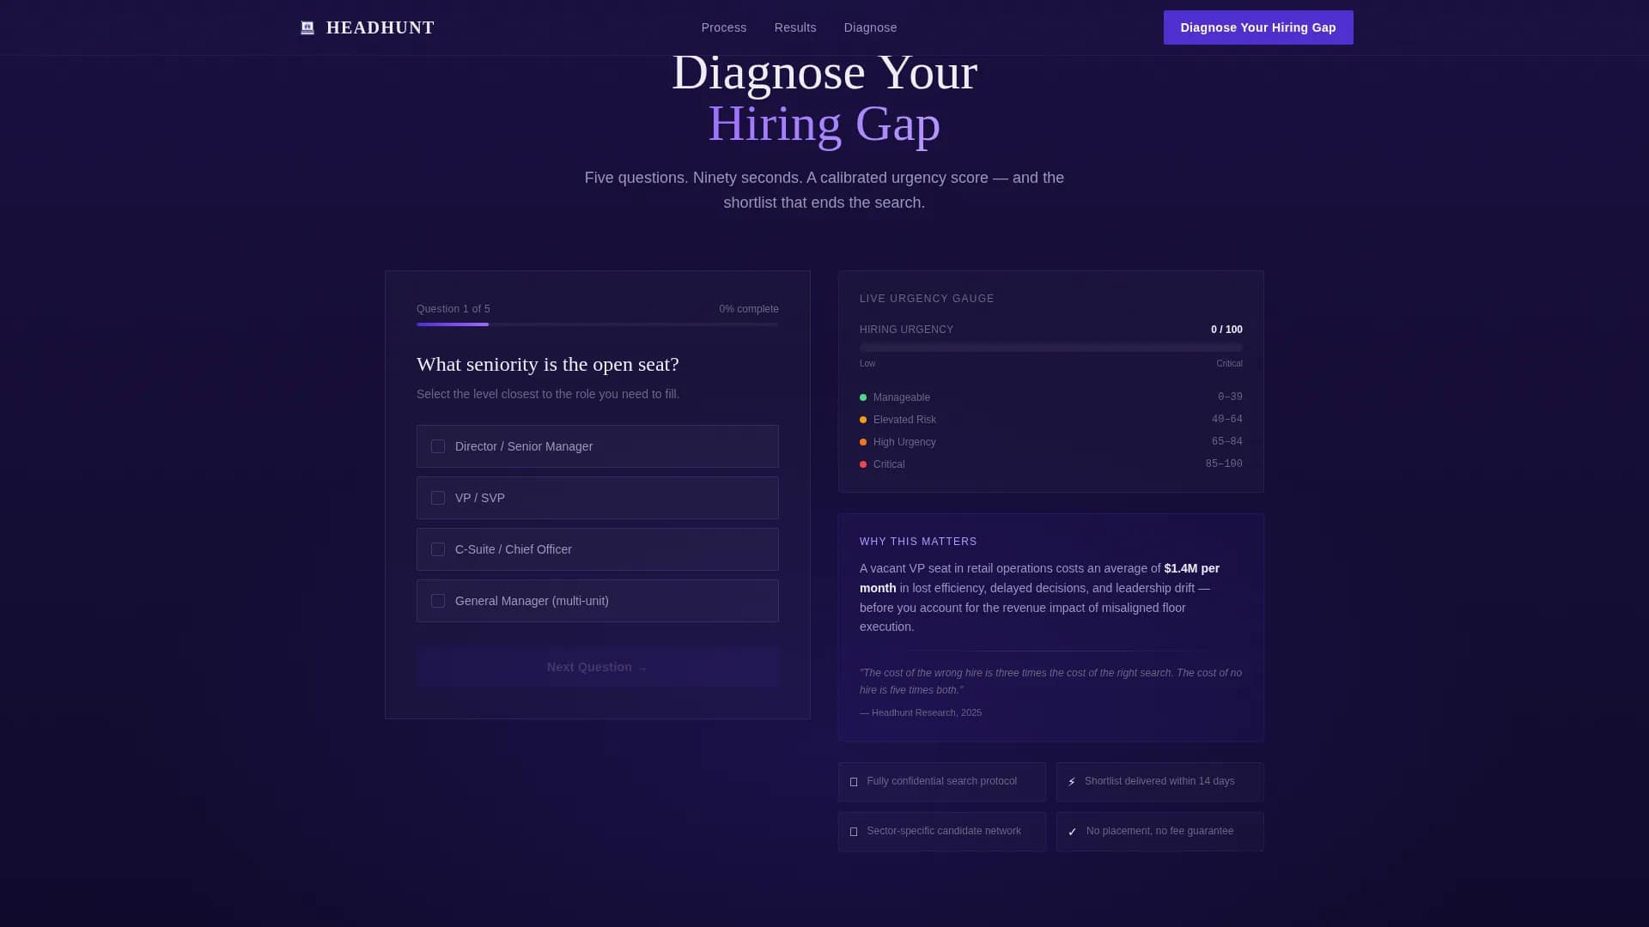Click 'No placement, no fee guarantee' text
The image size is (1649, 927).
click(x=1159, y=831)
